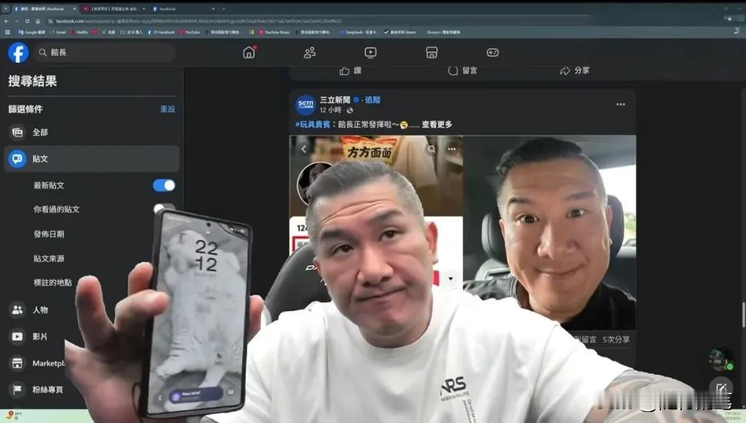Open the three-dot menu on 三立新聞 post
Screen dimensions: 746x423
pos(621,104)
